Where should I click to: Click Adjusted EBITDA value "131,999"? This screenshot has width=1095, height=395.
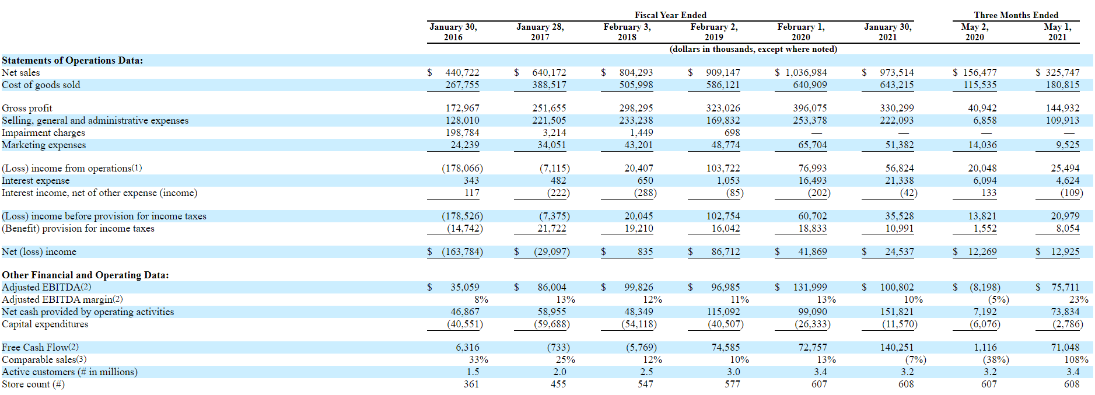tap(810, 287)
